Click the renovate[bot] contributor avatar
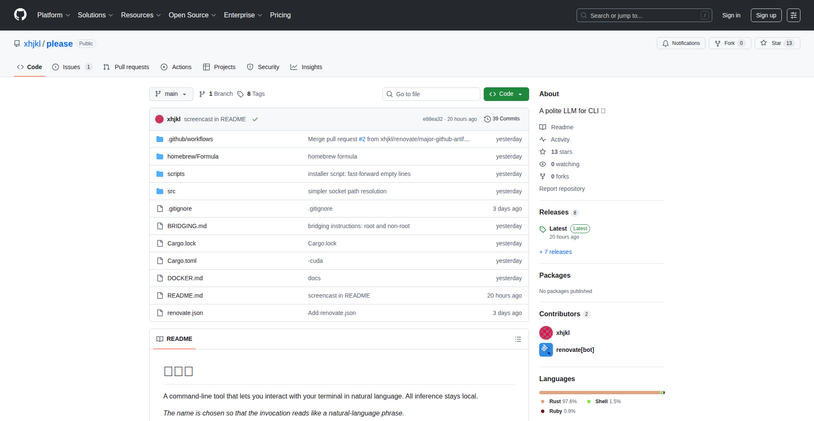The image size is (814, 421). pyautogui.click(x=546, y=350)
